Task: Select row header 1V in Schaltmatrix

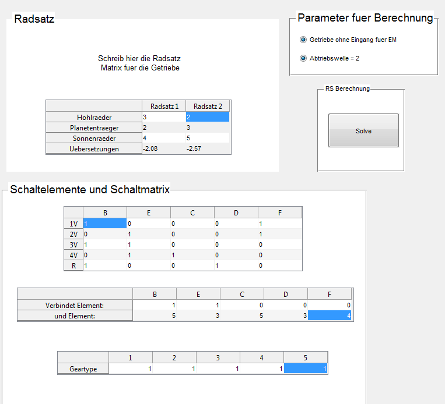Action: coord(73,223)
